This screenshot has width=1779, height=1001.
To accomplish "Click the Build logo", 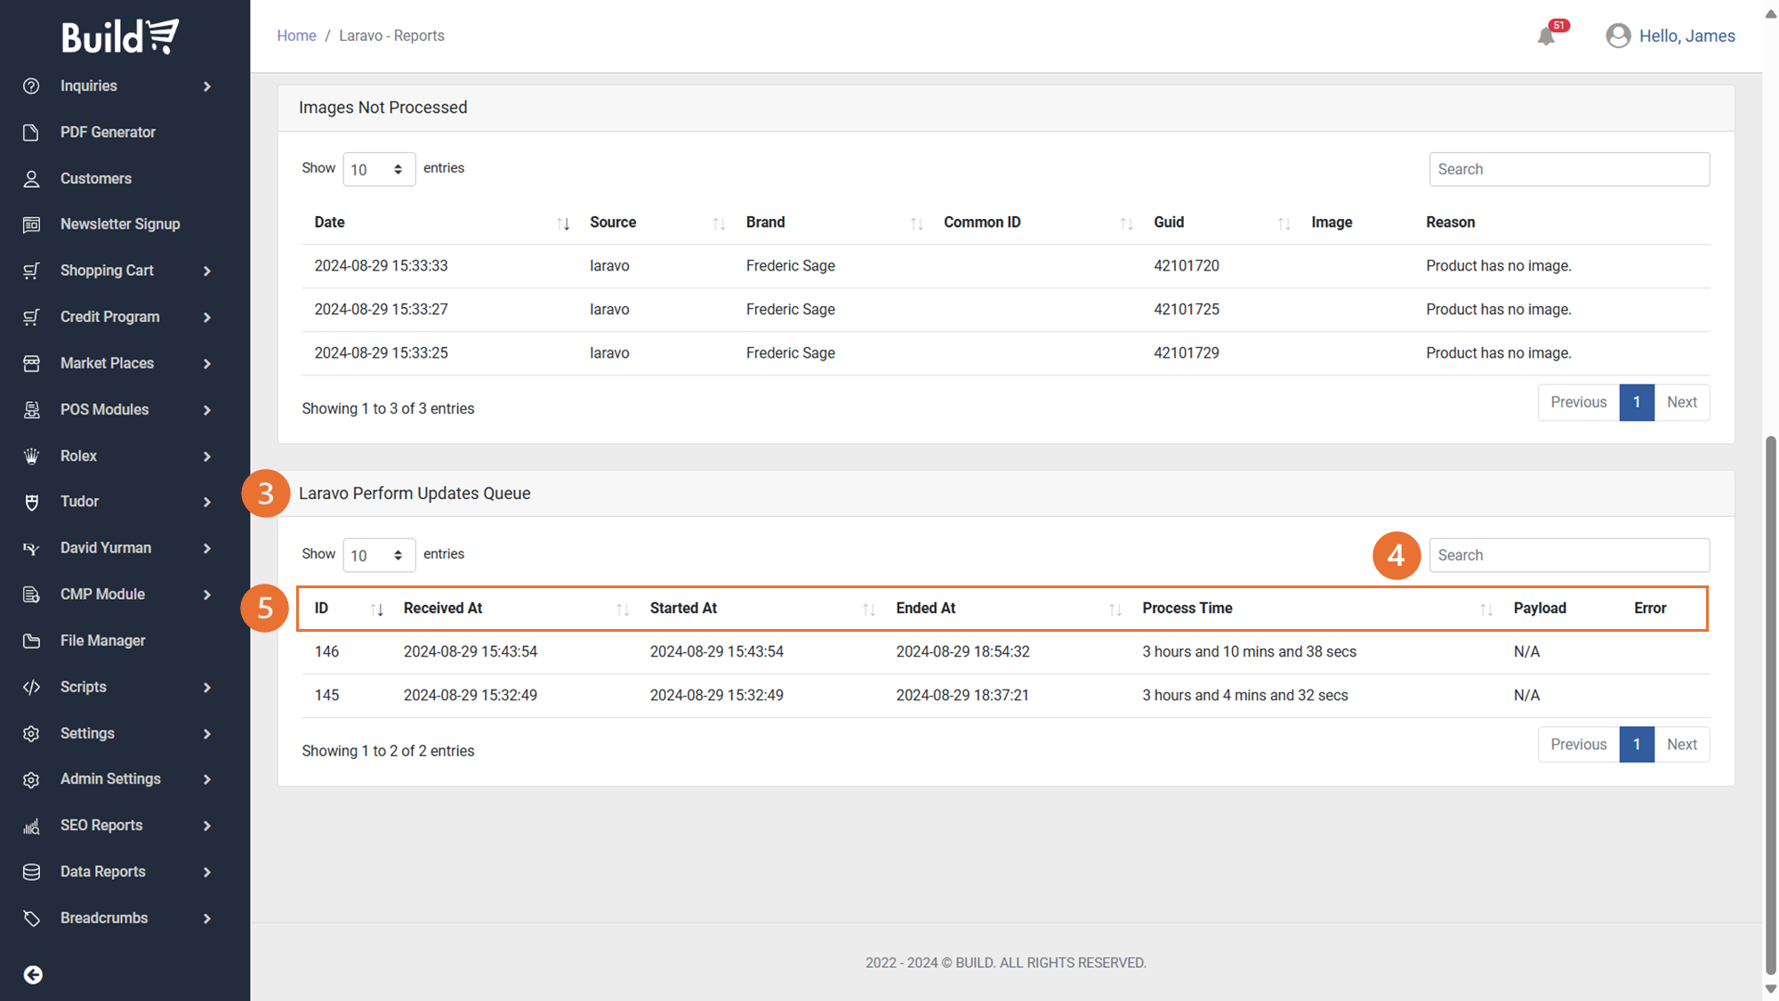I will pos(120,36).
